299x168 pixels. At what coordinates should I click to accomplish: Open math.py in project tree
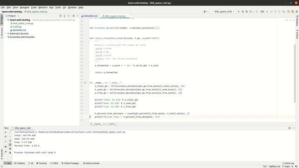click(17, 27)
